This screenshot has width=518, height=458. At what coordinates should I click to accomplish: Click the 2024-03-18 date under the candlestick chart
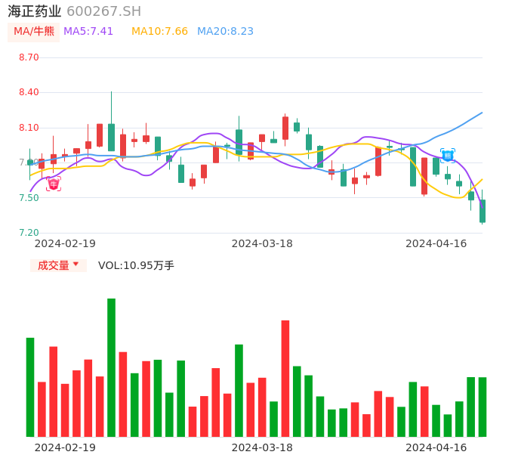tap(262, 243)
